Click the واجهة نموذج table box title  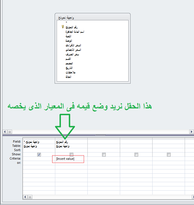66,18
